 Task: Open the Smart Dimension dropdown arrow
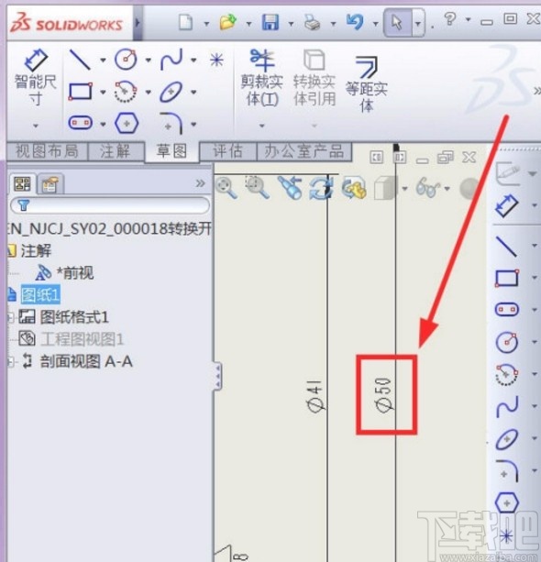click(35, 126)
